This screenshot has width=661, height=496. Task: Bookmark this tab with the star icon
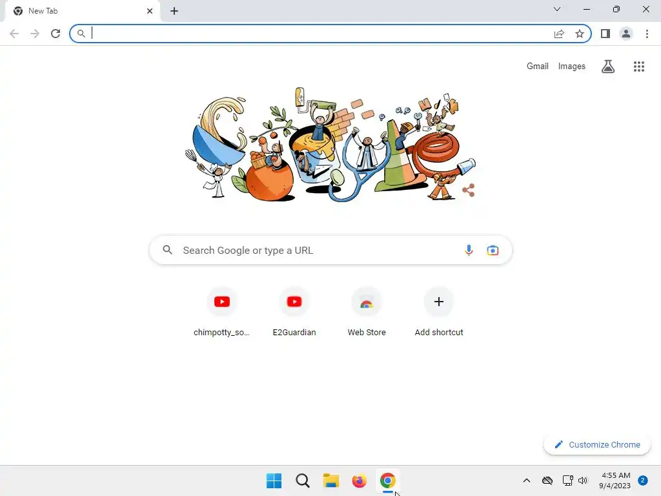(x=580, y=34)
